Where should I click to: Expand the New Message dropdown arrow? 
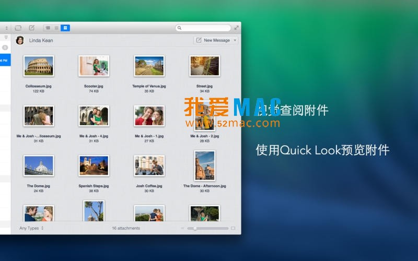pos(235,40)
